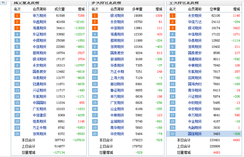Click 永安期货 link with 空单量 62106
This screenshot has width=244, height=157.
coord(195,16)
